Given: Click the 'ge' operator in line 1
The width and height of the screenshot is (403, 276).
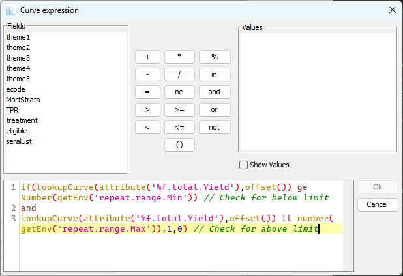Looking at the screenshot, I should tap(303, 187).
